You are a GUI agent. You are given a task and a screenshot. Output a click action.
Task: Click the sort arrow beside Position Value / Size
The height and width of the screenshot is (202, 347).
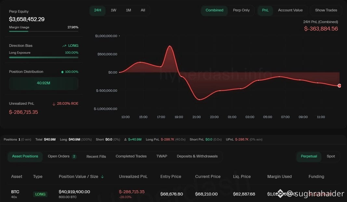click(x=102, y=177)
